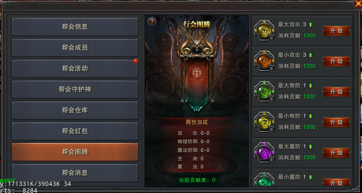This screenshot has width=362, height=193.
Task: Upgrade 最大魔防 with the 升级 button
Action: pyautogui.click(x=336, y=153)
